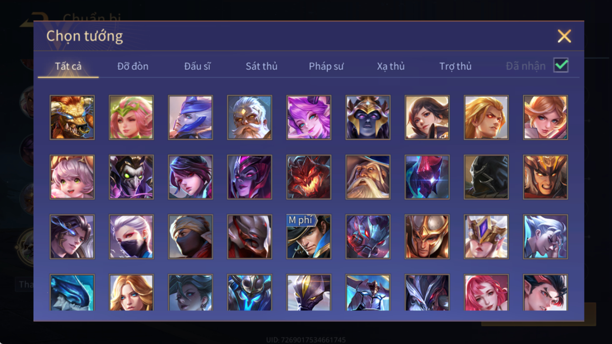The width and height of the screenshot is (612, 344).
Task: Select the black hooded shadow hero
Action: click(x=486, y=177)
